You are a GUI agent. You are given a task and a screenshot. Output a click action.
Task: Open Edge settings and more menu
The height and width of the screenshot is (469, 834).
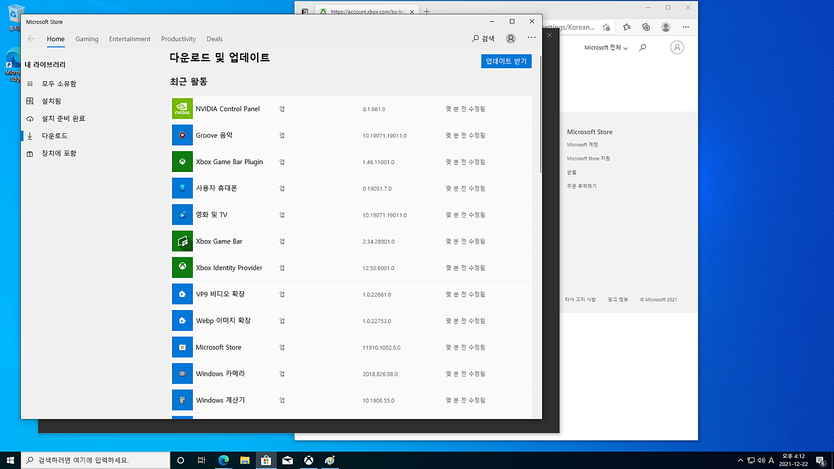click(x=685, y=27)
